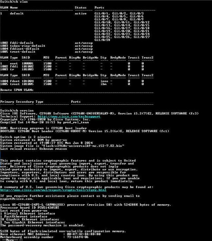The image size is (212, 241).
Task: Click 'System restarted at 19:08:17' line
Action: 47,143
